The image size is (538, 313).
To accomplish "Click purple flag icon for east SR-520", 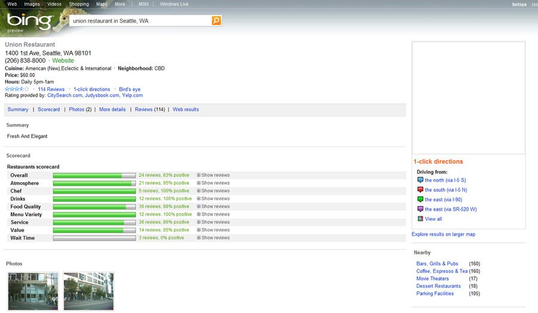I will coord(420,209).
